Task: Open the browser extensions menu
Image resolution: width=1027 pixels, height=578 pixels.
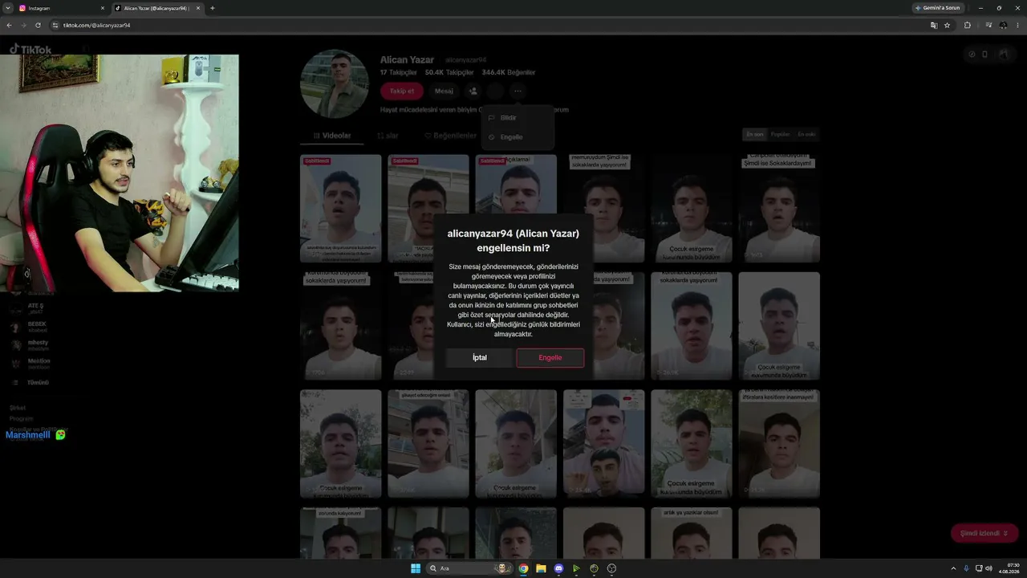Action: [968, 25]
